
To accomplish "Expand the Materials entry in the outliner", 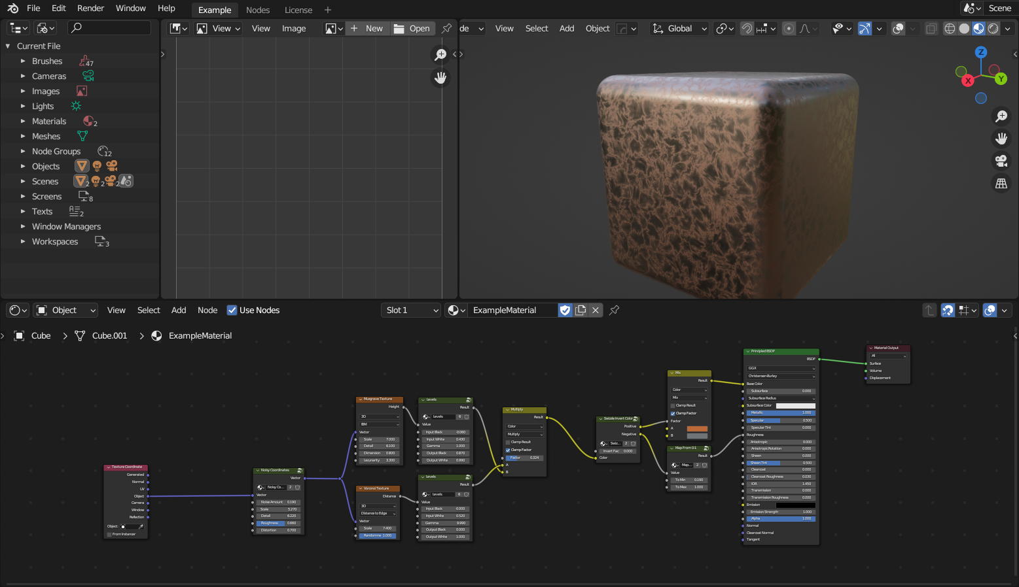I will click(x=23, y=122).
